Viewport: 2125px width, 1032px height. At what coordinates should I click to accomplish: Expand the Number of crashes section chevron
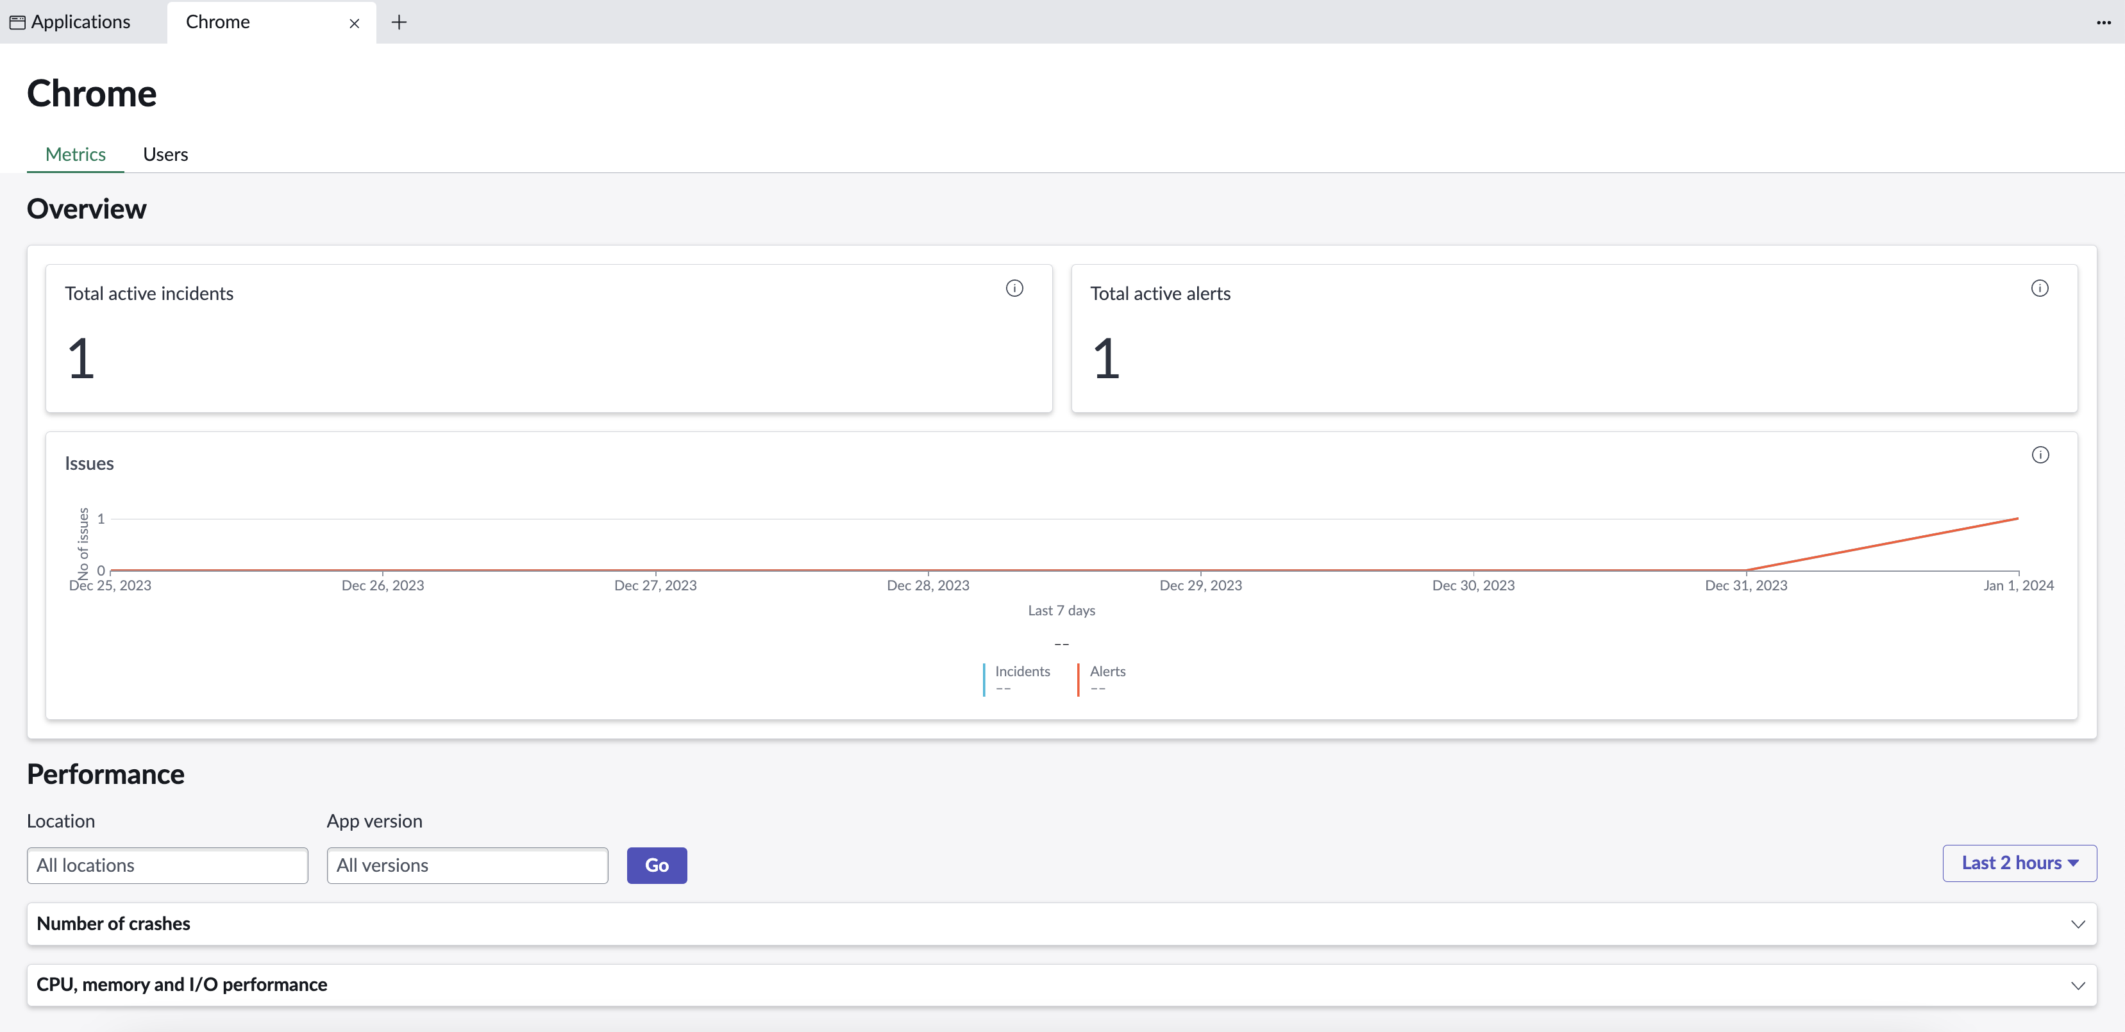tap(2077, 924)
